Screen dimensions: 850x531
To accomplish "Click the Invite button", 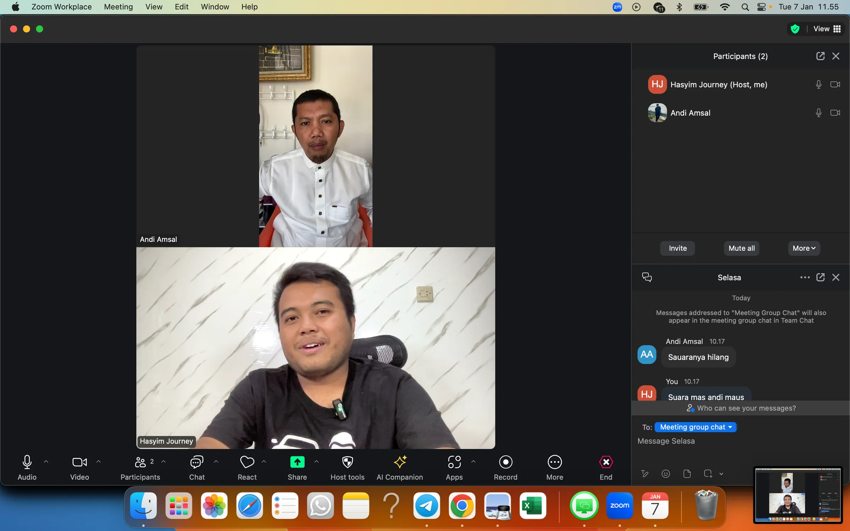I will [x=677, y=248].
